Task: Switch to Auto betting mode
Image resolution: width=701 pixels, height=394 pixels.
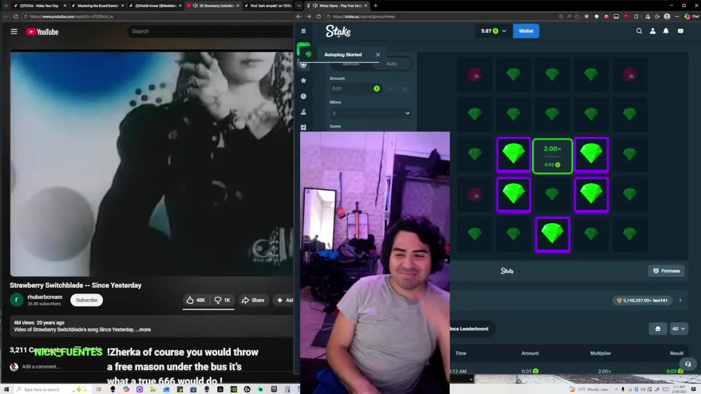Action: (x=392, y=64)
